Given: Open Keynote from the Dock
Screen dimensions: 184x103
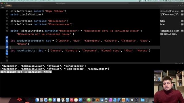Looking at the screenshot, I should click(x=106, y=100).
